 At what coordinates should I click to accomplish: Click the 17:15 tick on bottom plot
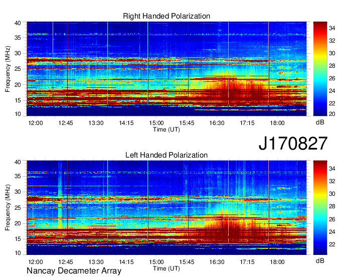[x=247, y=262]
